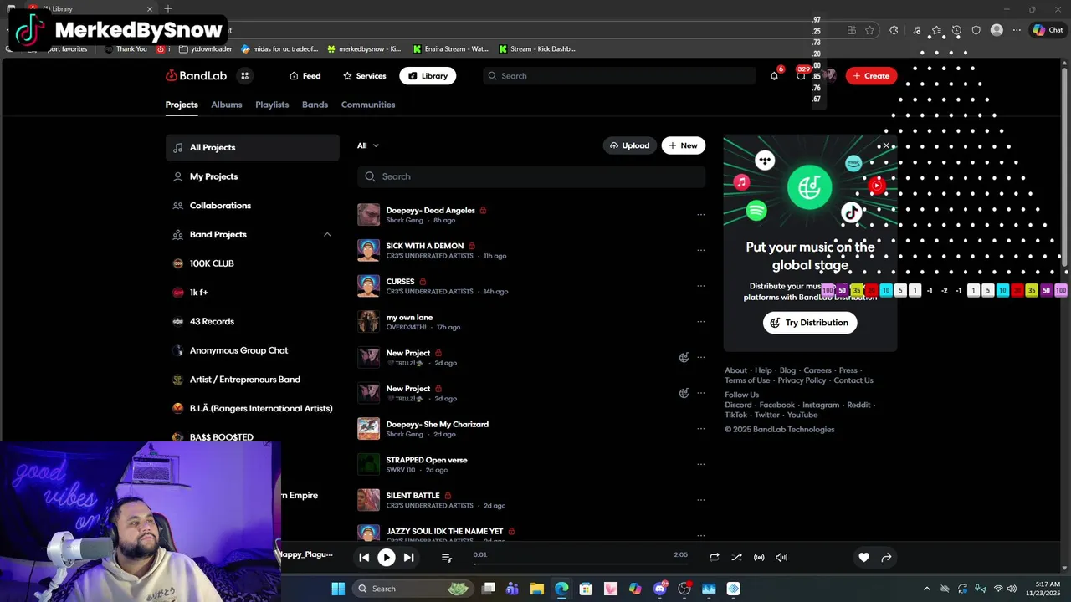Screen dimensions: 1071x602
Task: Open the Windows Start menu
Action: tap(338, 589)
